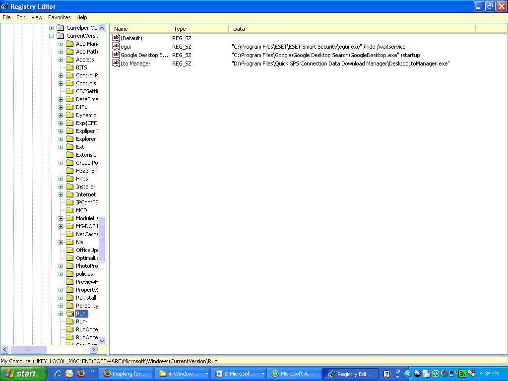508x381 pixels.
Task: Click tree scrollbar down arrow
Action: point(102,341)
